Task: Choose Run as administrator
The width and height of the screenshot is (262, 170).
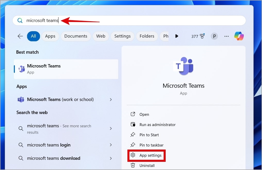Action: tap(157, 124)
